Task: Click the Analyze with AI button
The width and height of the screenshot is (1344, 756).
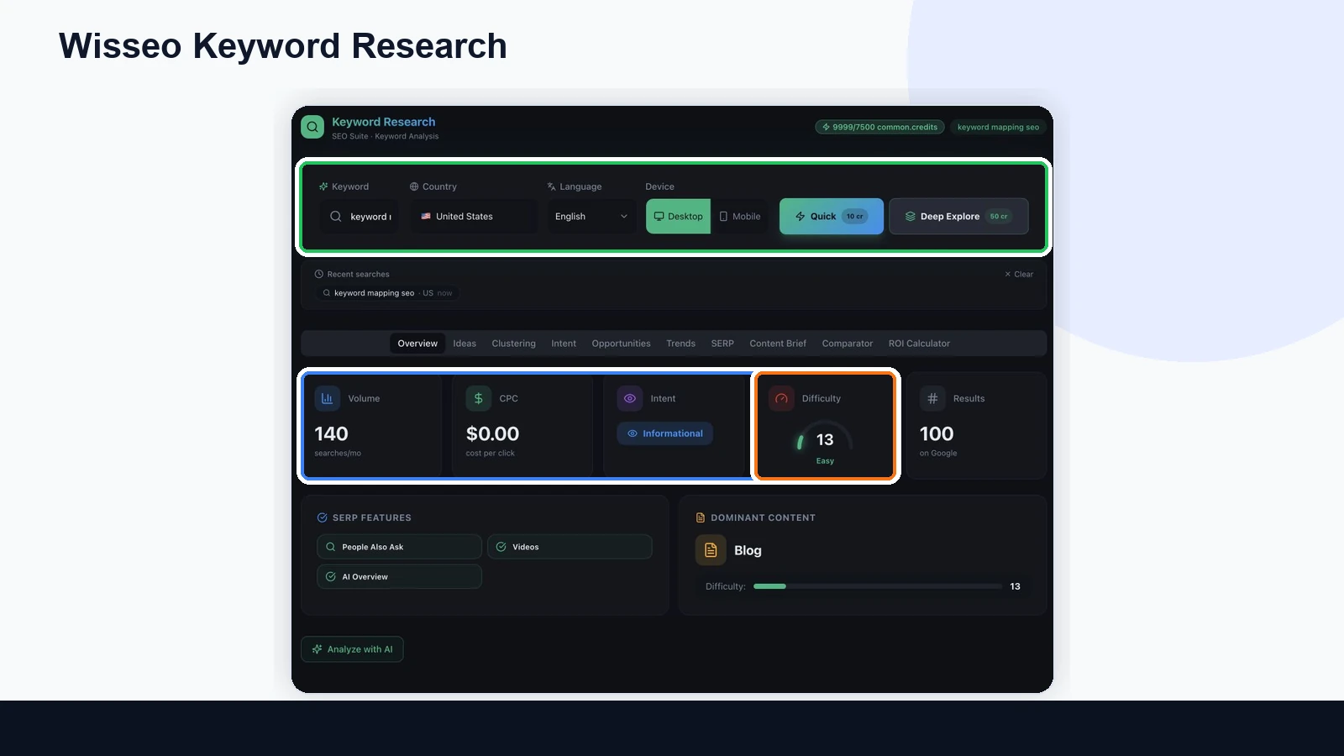Action: tap(352, 649)
